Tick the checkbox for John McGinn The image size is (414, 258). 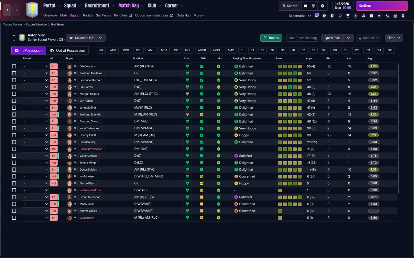tap(14, 108)
